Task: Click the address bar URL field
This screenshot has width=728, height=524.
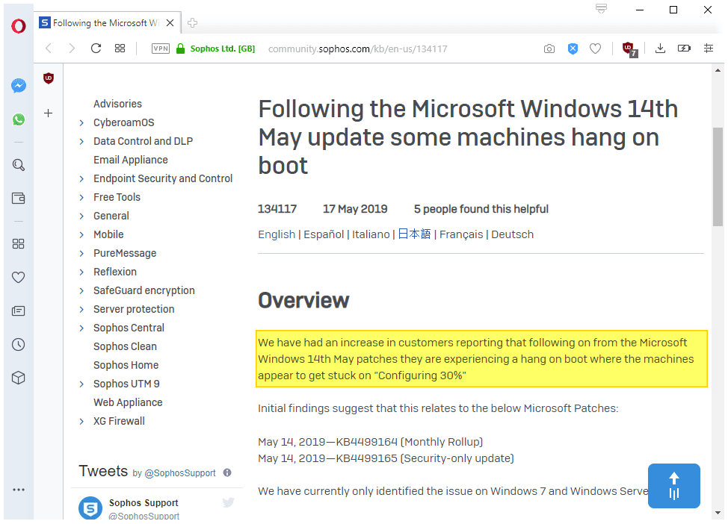Action: pos(357,49)
